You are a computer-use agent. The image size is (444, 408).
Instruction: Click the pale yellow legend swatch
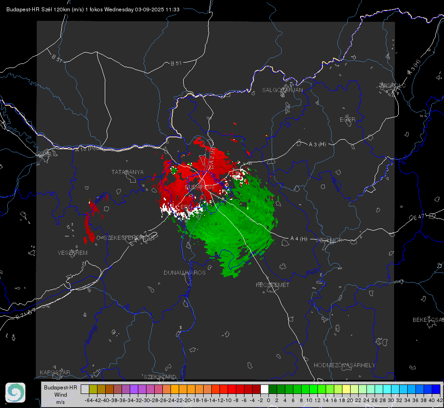tap(346, 389)
